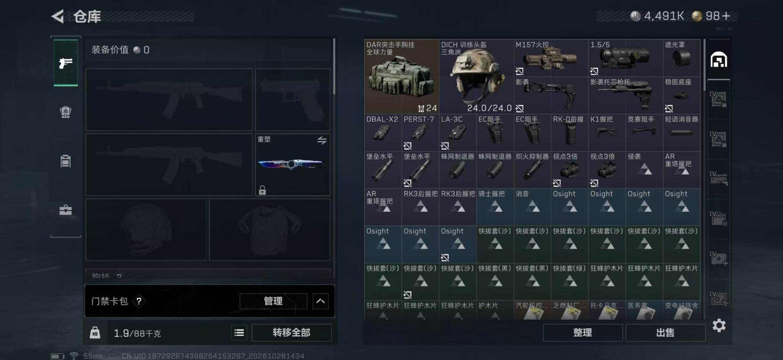This screenshot has width=783, height=360.
Task: Select the DICH training helmet item
Action: [x=476, y=76]
